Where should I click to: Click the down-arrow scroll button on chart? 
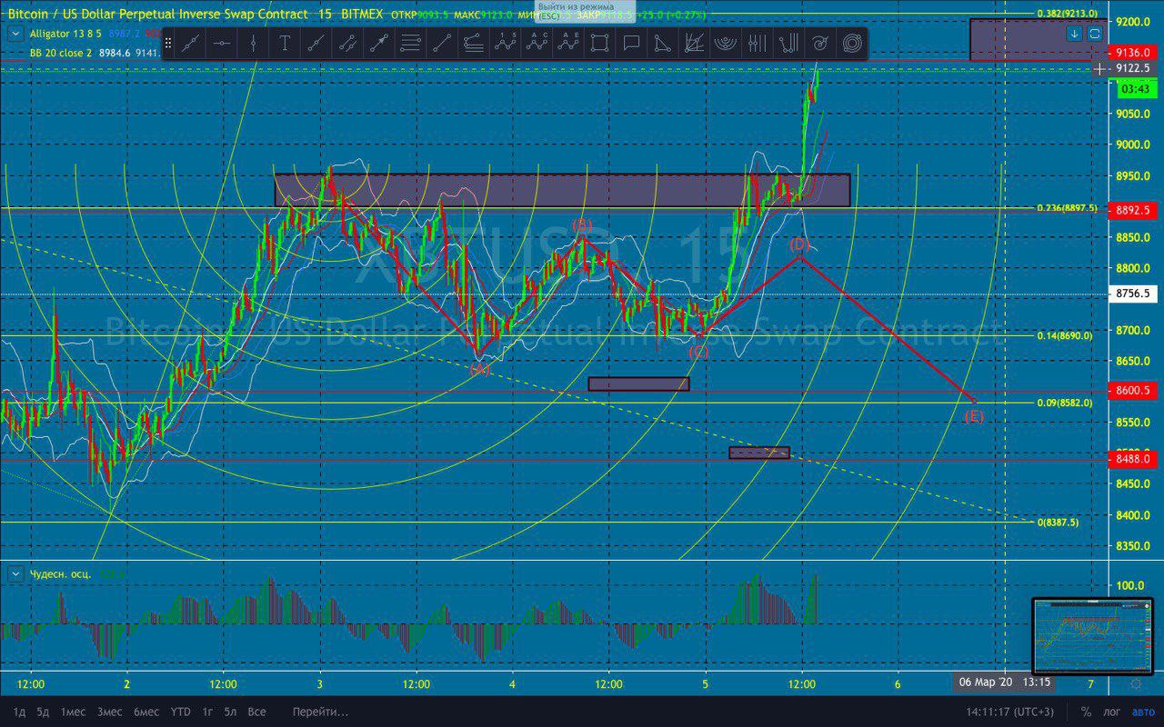1075,34
